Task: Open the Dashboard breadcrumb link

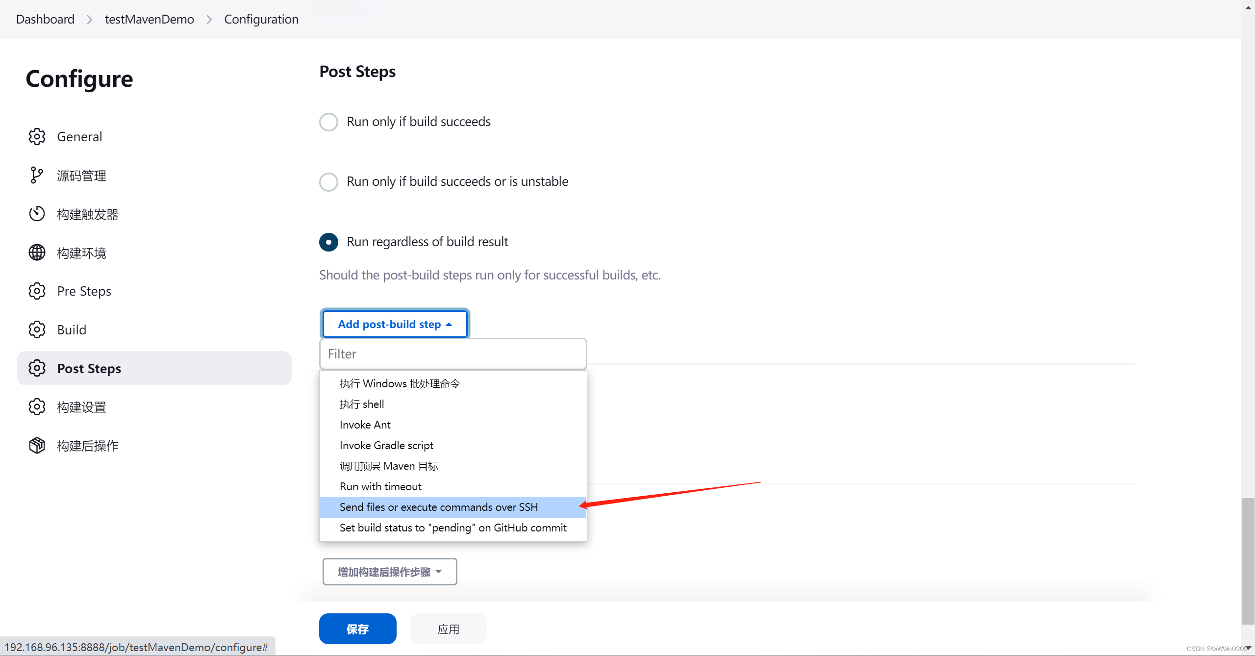Action: (x=45, y=20)
